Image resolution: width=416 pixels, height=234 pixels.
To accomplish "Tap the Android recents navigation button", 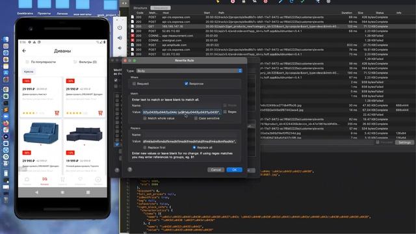I will coord(88,192).
